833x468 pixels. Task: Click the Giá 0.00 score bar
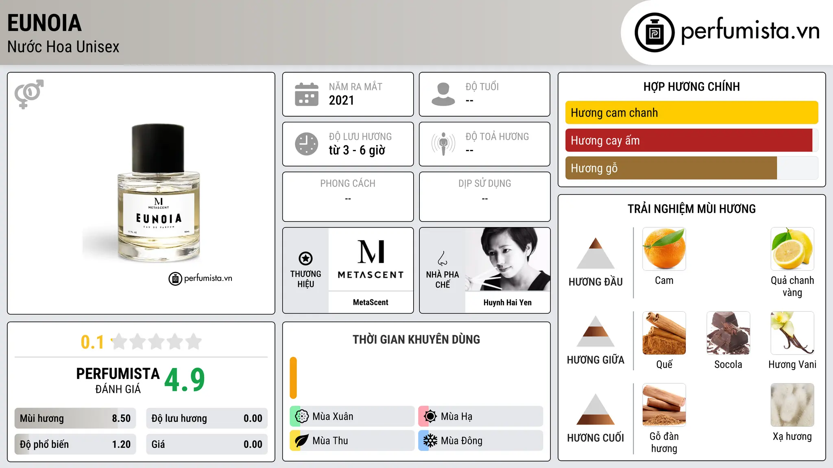[x=207, y=444]
